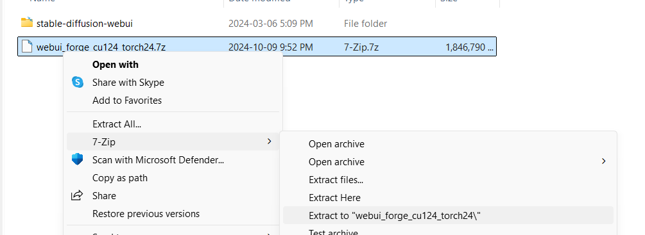This screenshot has height=235, width=645.
Task: Select the stable-diffusion-webui folder row
Action: [x=257, y=24]
